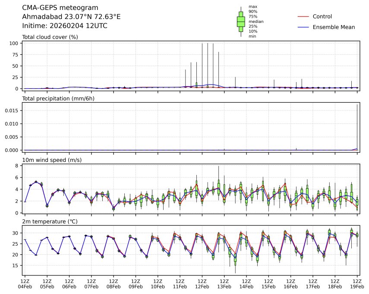
Task: Click the "Ensemble Mean" legend text
Action: click(x=334, y=27)
